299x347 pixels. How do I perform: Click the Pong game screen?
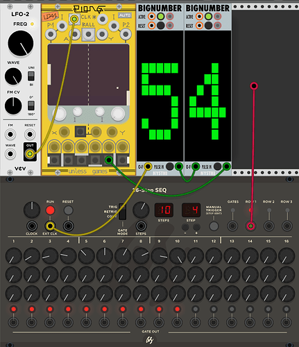88,75
